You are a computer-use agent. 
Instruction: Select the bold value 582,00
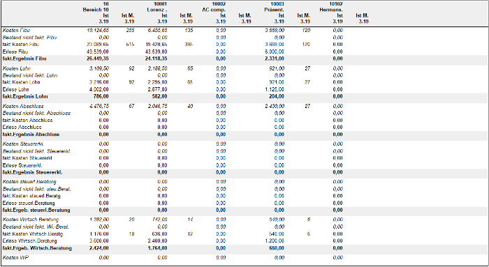160,96
